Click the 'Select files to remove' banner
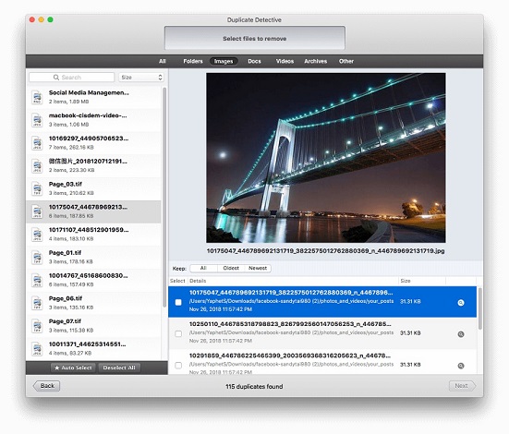Viewport: 509px width, 434px height. click(255, 38)
